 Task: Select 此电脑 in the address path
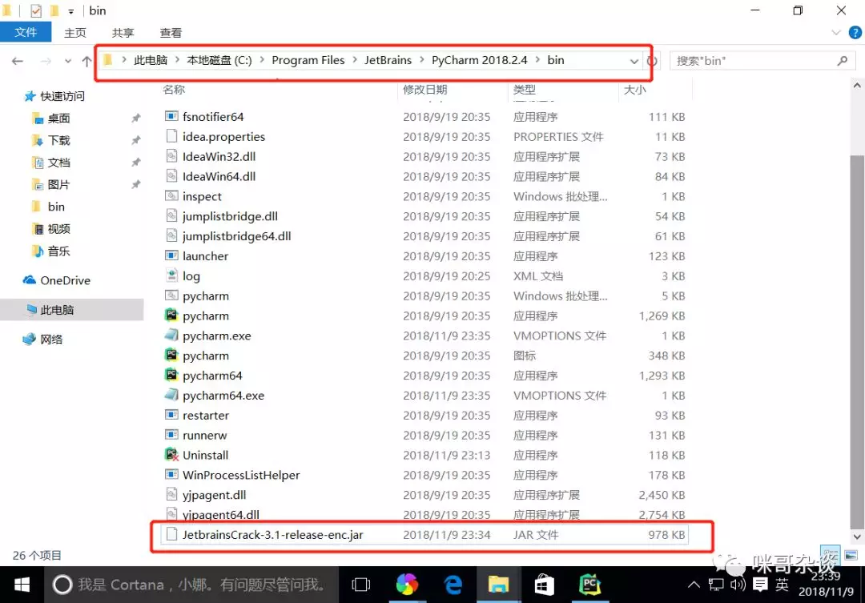151,60
